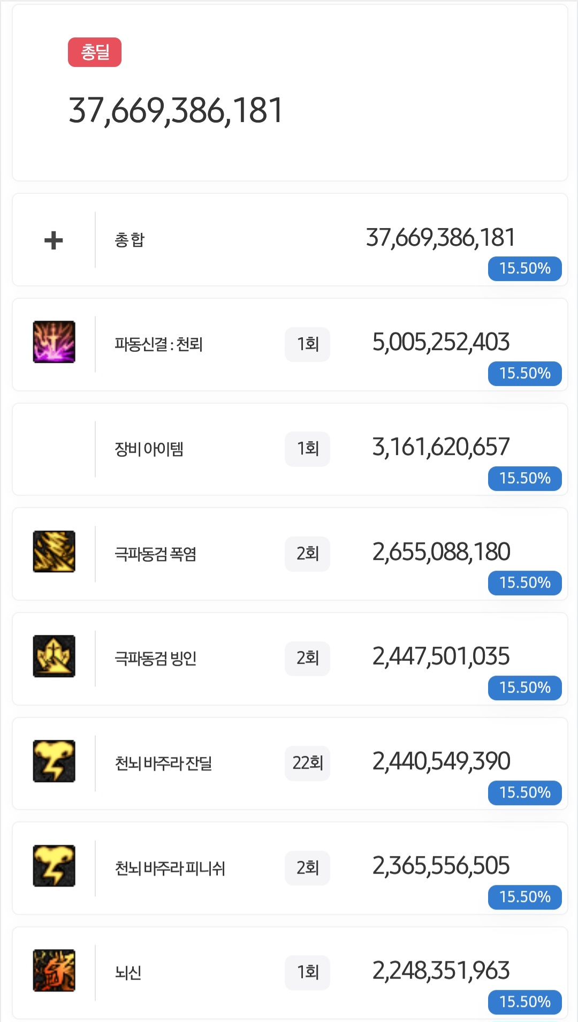The width and height of the screenshot is (578, 1022).
Task: Click the 파동신결:천뢰 skill icon
Action: pos(54,342)
